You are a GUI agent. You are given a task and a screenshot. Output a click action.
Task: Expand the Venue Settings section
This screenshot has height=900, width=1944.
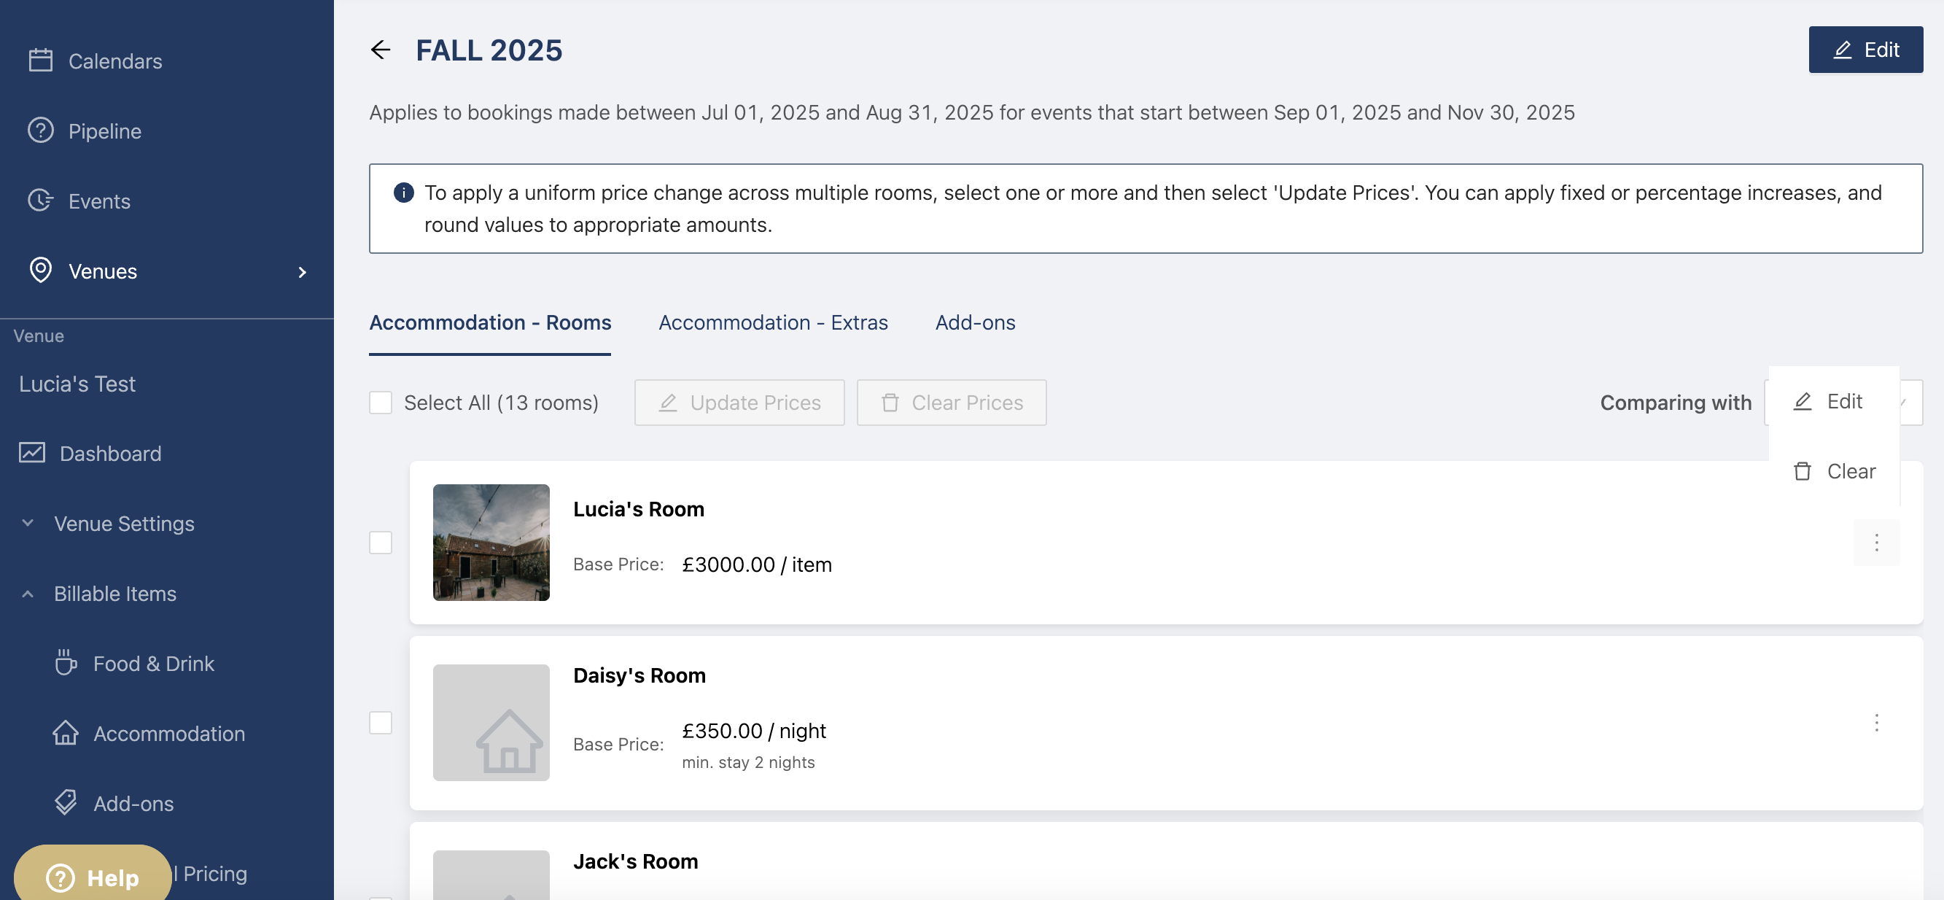point(28,523)
